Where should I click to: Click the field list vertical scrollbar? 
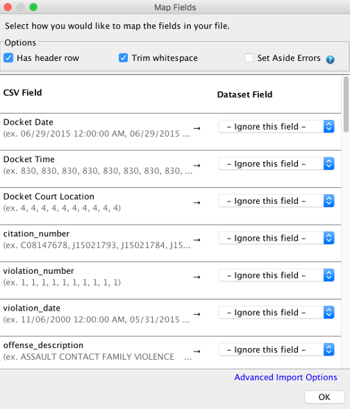click(x=346, y=105)
